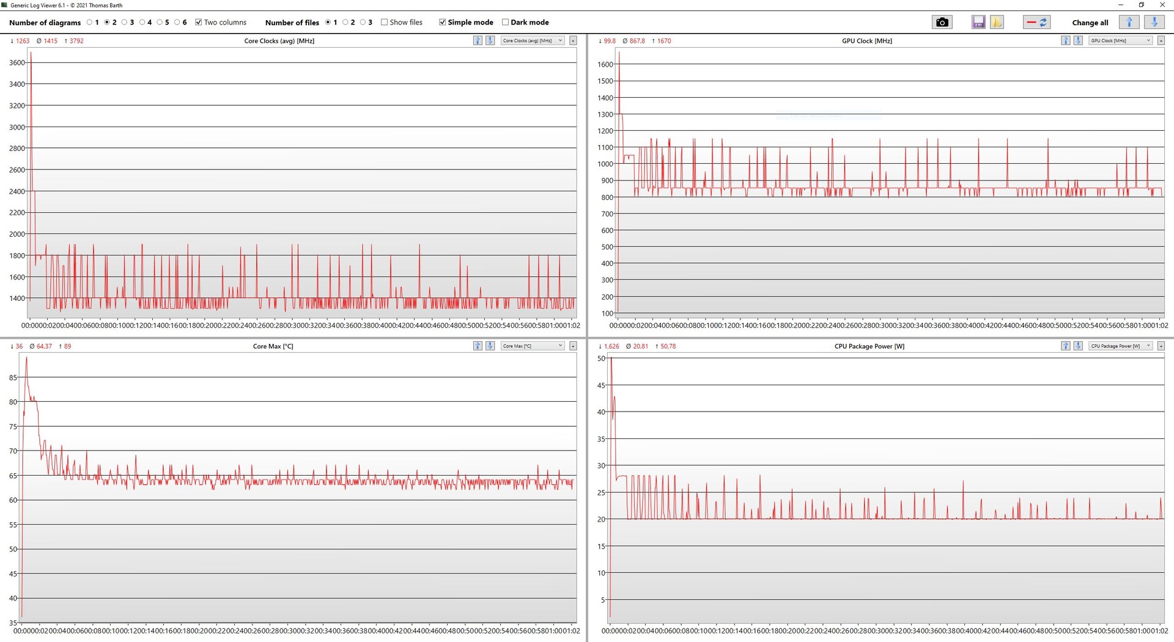Click the yellow folder open icon
Viewport: 1174px width, 642px height.
(997, 23)
